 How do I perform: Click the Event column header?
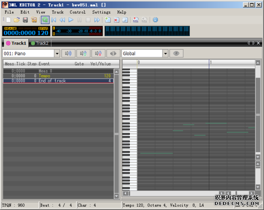(x=44, y=64)
